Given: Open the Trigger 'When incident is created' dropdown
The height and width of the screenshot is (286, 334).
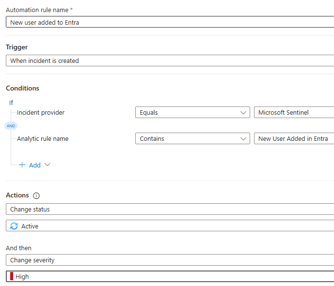Looking at the screenshot, I should click(170, 60).
